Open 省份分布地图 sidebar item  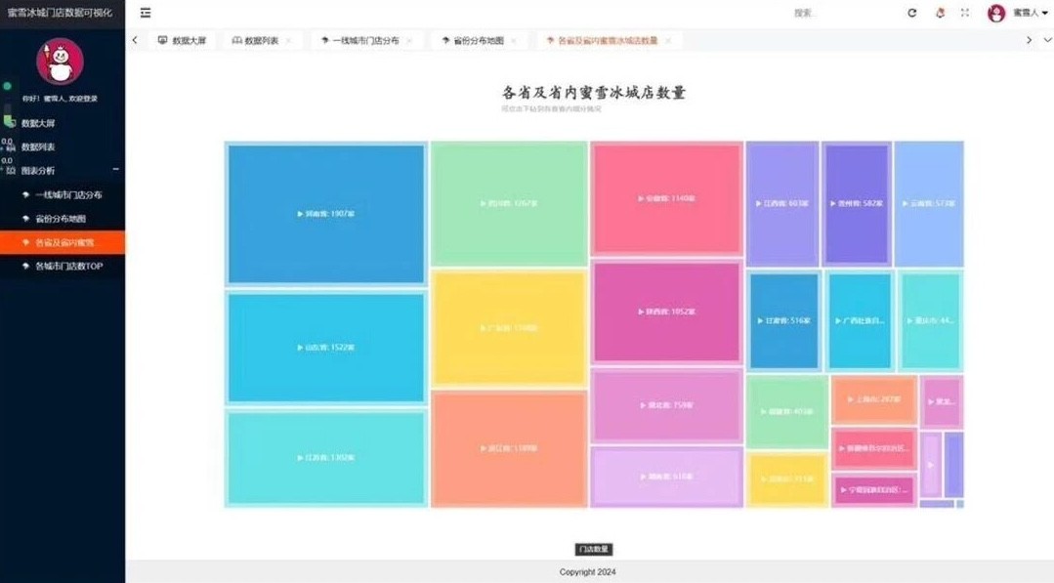click(x=63, y=219)
